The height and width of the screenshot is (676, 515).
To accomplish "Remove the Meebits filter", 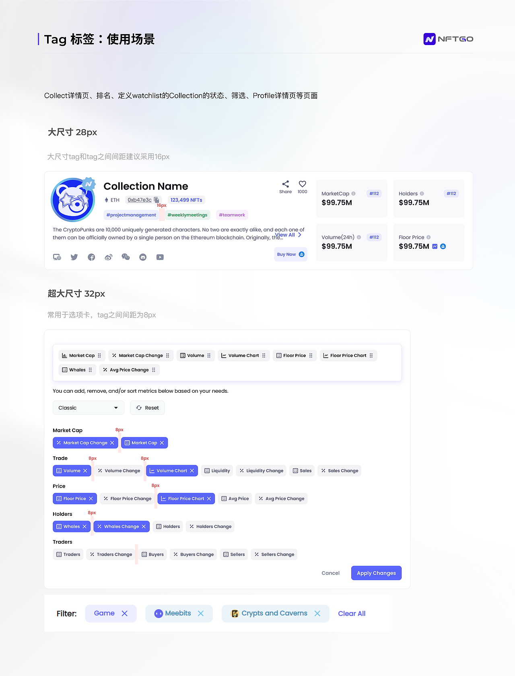I will point(200,613).
